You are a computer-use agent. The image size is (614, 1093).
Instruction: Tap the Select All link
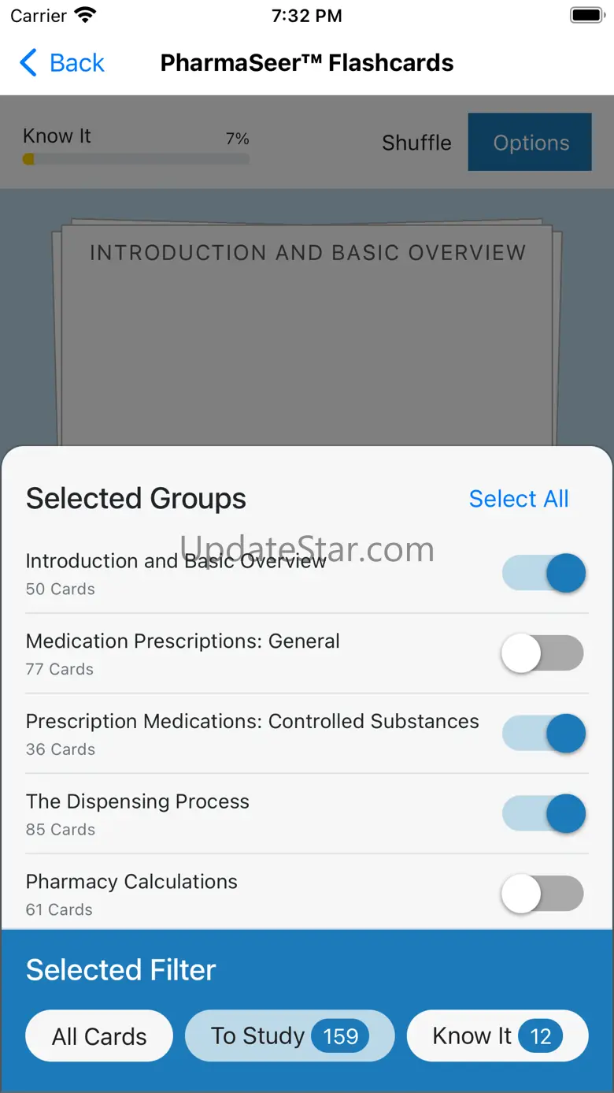click(519, 499)
